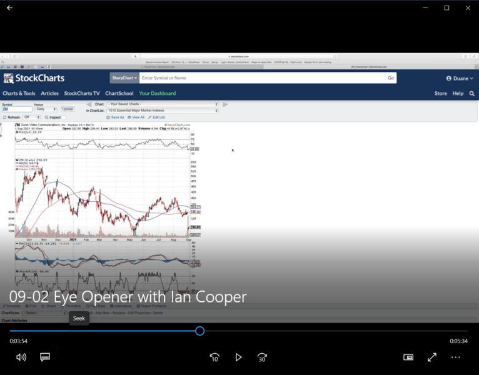Image resolution: width=479 pixels, height=375 pixels.
Task: Click the seek slider handle
Action: [199, 331]
